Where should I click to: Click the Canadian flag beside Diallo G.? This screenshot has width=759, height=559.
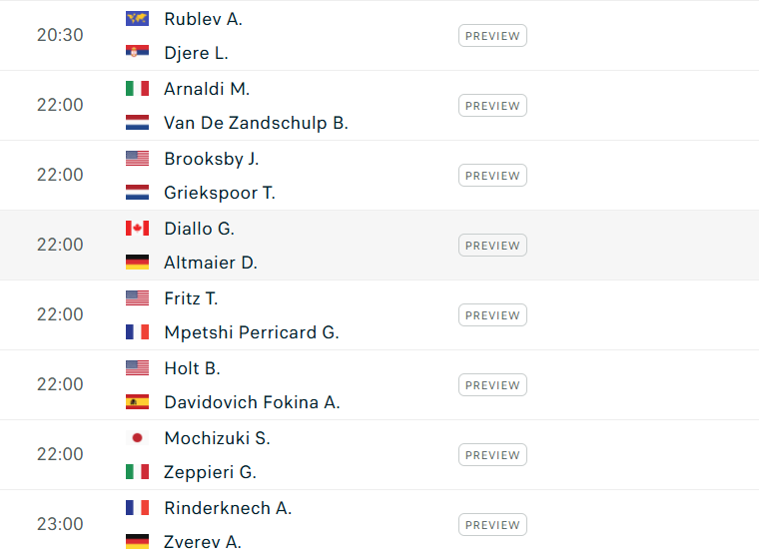137,228
